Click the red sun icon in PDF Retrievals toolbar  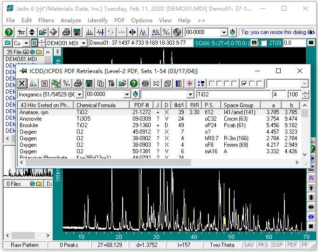coord(189,84)
